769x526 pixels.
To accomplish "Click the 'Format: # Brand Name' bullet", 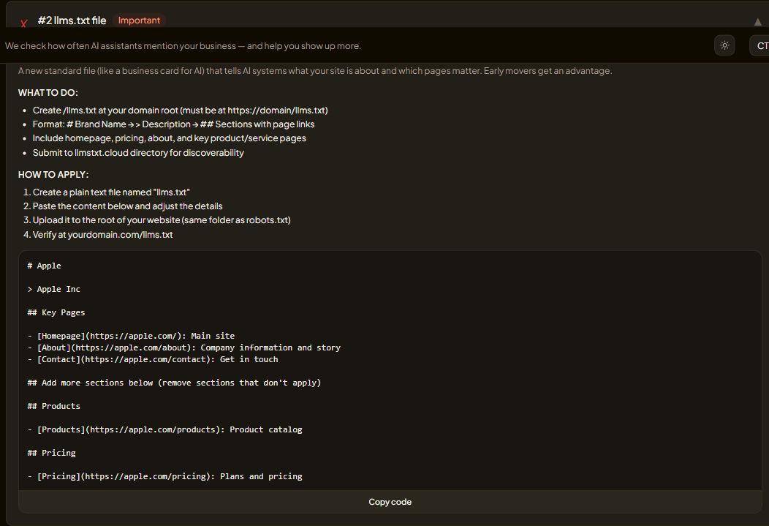I will tap(174, 124).
